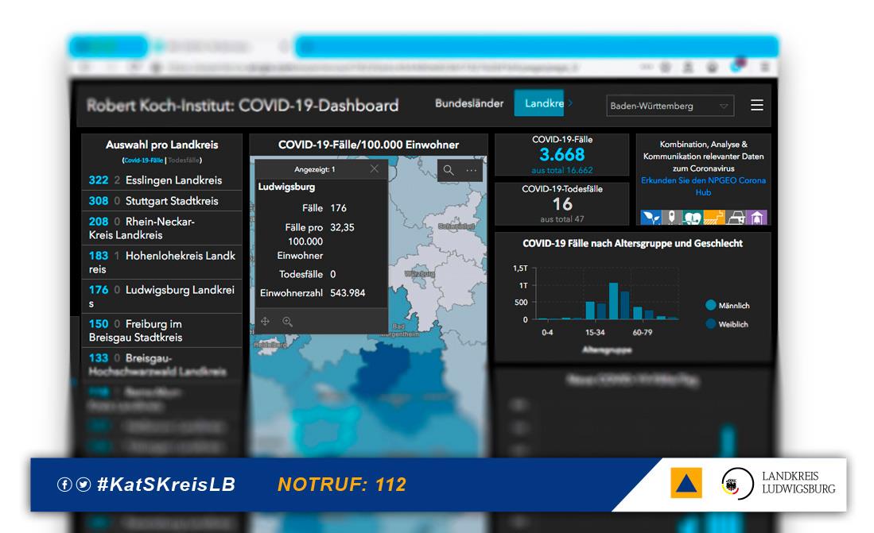Image resolution: width=874 pixels, height=533 pixels.
Task: Click the purple building hub icon
Action: click(757, 217)
